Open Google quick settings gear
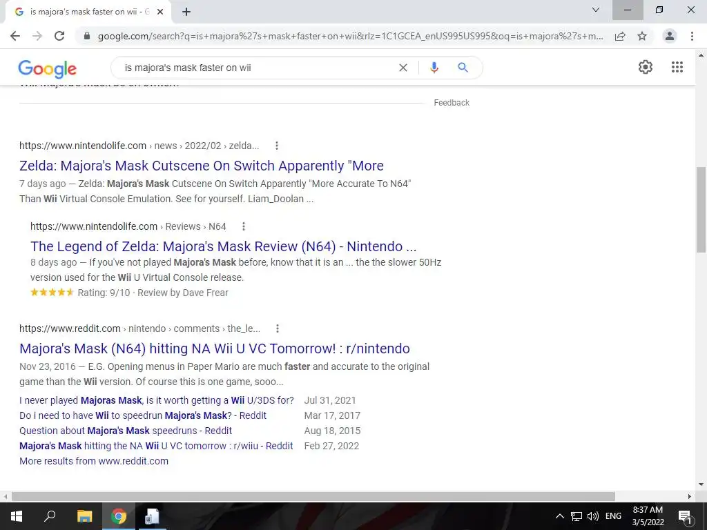 646,67
